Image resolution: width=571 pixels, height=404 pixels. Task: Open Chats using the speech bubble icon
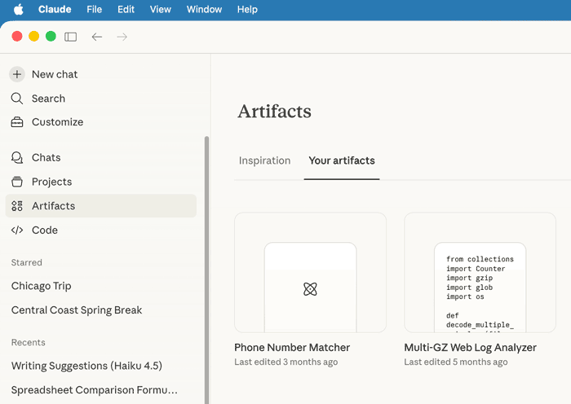point(17,157)
